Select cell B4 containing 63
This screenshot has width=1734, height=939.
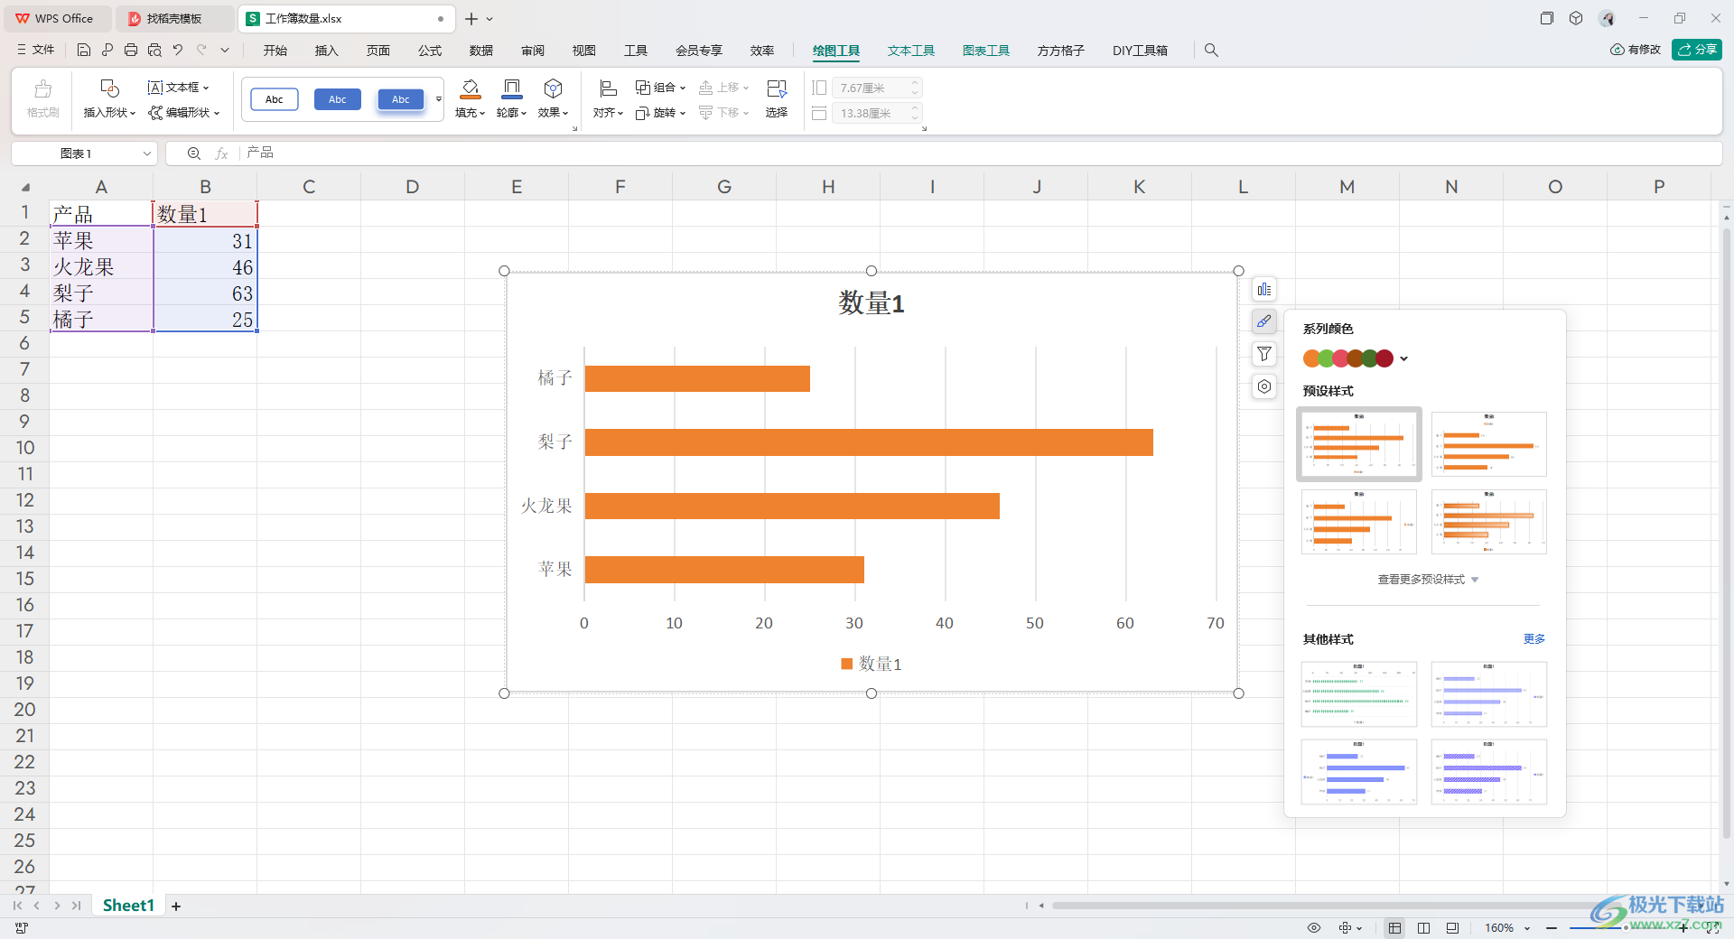[205, 293]
